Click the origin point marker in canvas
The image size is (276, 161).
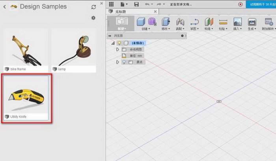coord(219,102)
